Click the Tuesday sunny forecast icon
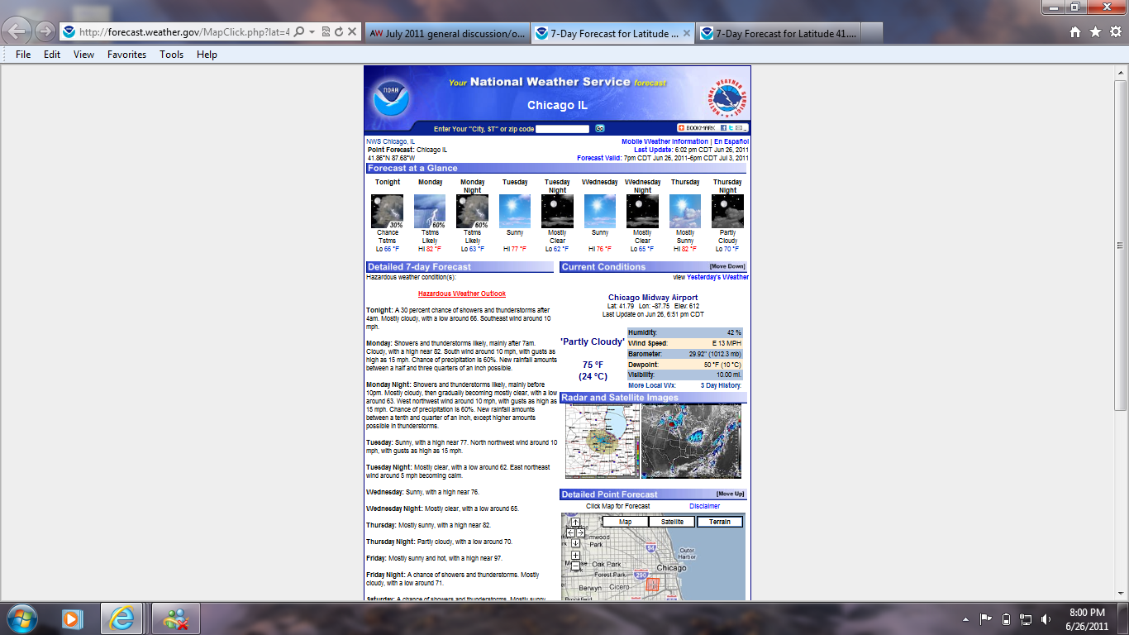Screen dimensions: 1129x635 [515, 212]
